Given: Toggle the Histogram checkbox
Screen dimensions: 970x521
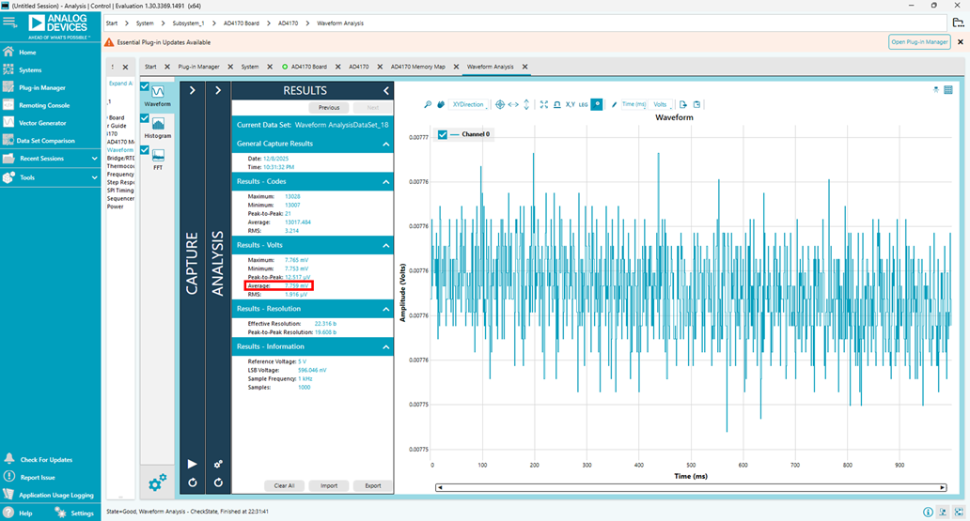Looking at the screenshot, I should pos(145,118).
